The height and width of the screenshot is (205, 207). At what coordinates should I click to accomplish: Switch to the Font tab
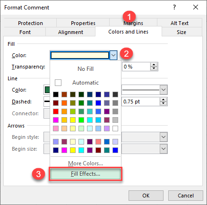25,32
